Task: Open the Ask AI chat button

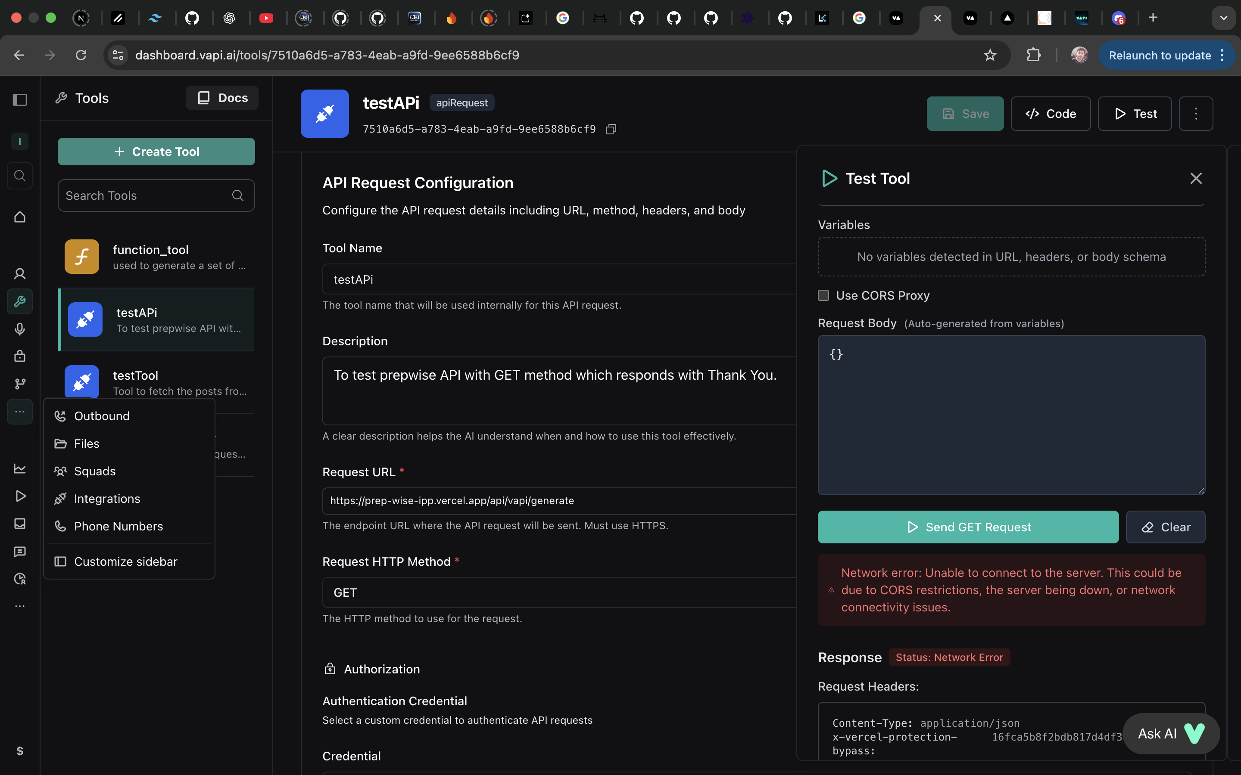Action: coord(1171,734)
